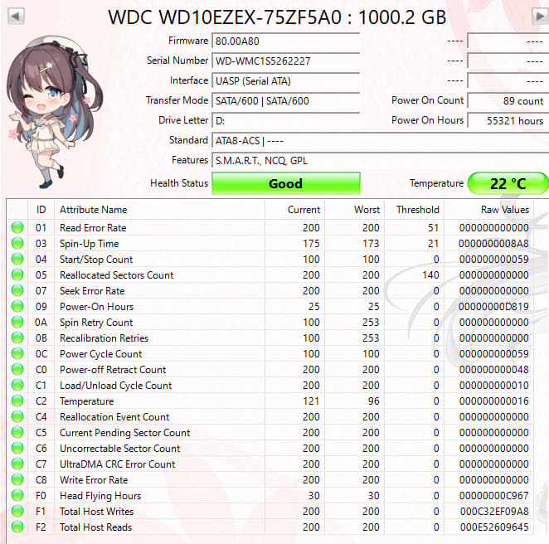Click status circle of Start/Stop Count
Screen dimensions: 549x544
[17, 259]
